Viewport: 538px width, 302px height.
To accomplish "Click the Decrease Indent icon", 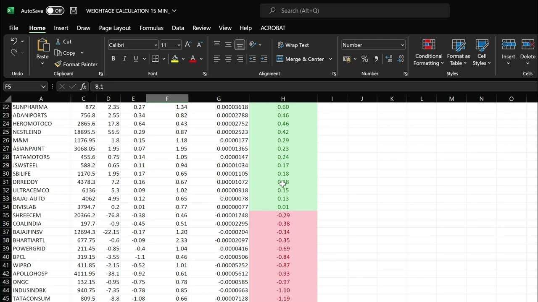I will pos(253,59).
